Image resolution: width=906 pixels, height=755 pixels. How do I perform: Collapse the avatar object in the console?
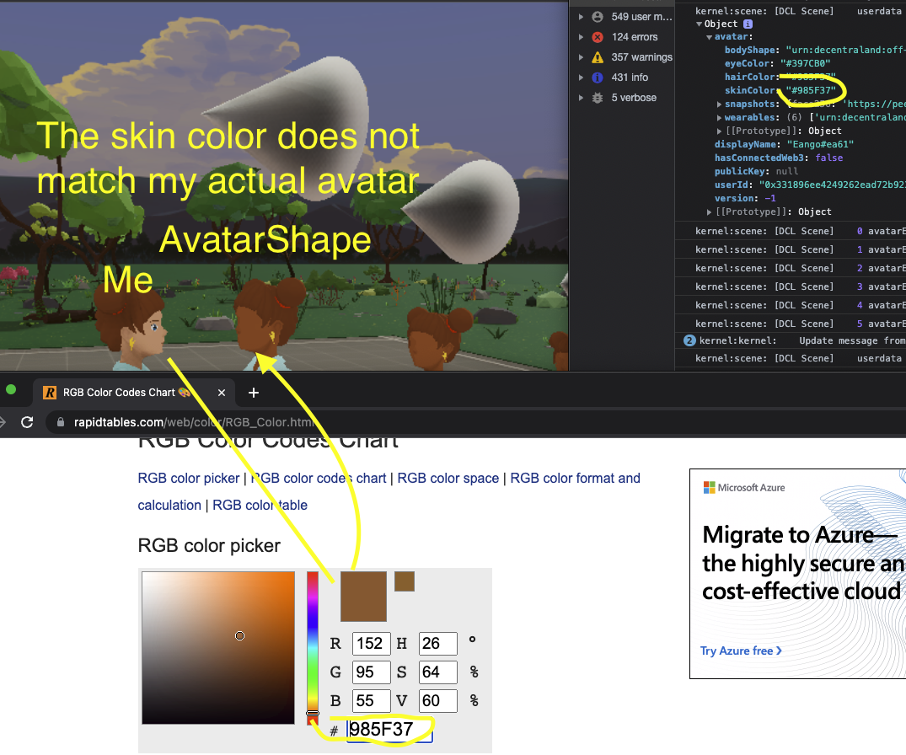(x=708, y=38)
